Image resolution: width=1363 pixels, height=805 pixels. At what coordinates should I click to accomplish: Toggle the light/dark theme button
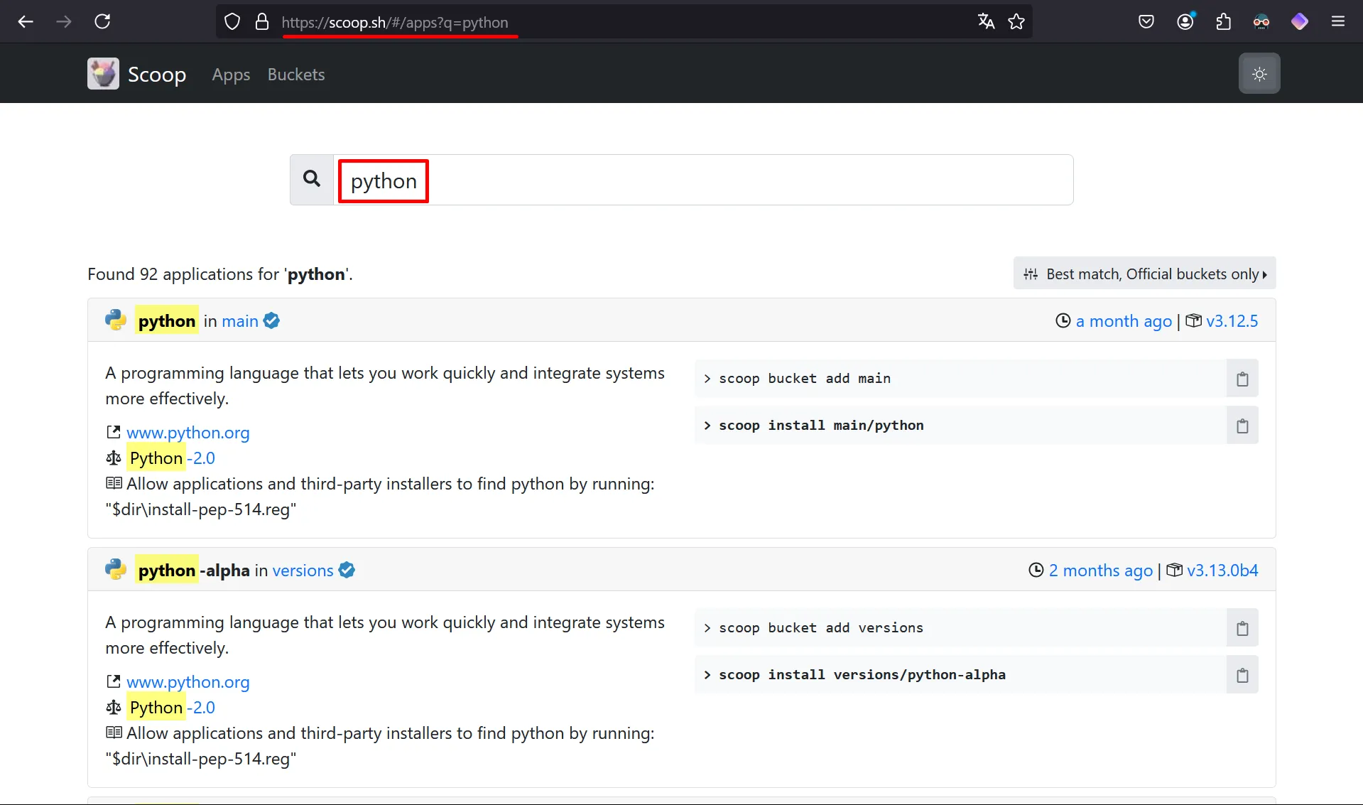[1259, 74]
